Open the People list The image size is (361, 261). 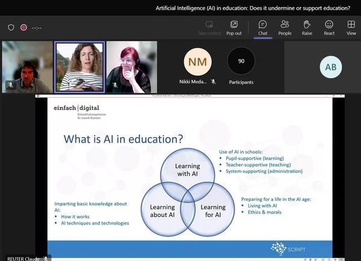(285, 28)
